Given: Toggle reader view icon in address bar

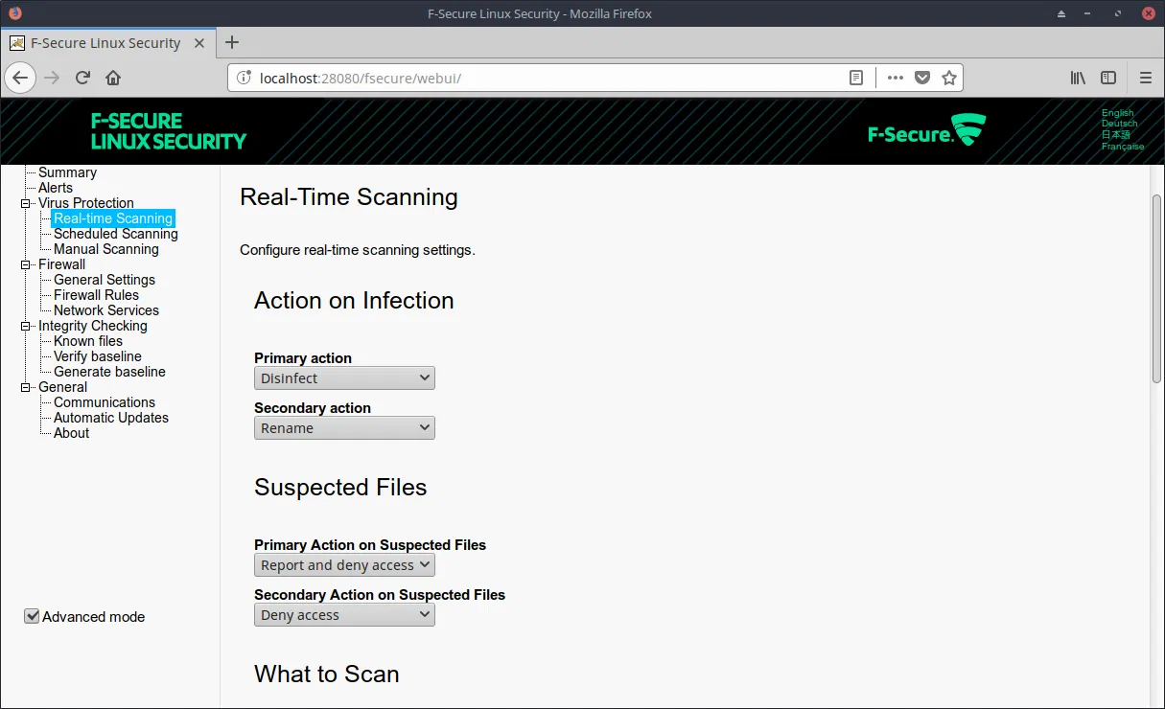Looking at the screenshot, I should tap(856, 78).
